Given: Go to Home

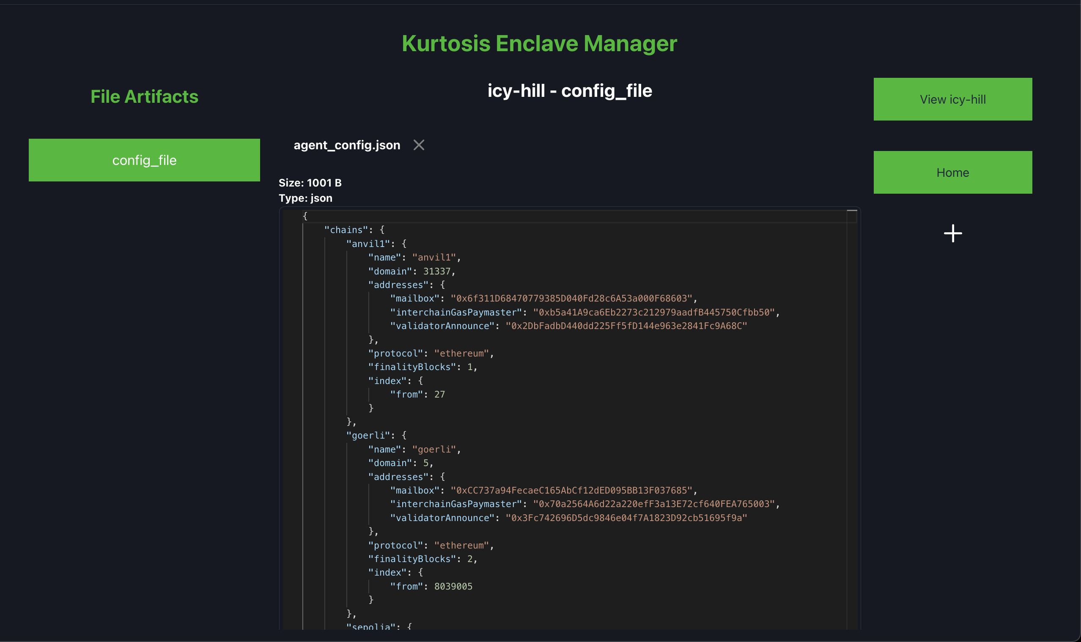Looking at the screenshot, I should click(952, 173).
